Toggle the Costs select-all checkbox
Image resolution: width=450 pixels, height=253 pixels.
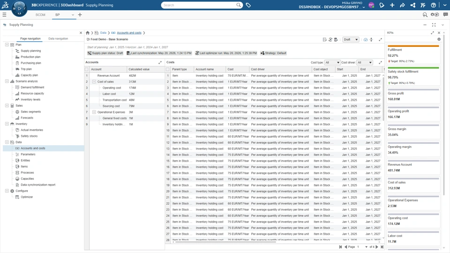[168, 69]
